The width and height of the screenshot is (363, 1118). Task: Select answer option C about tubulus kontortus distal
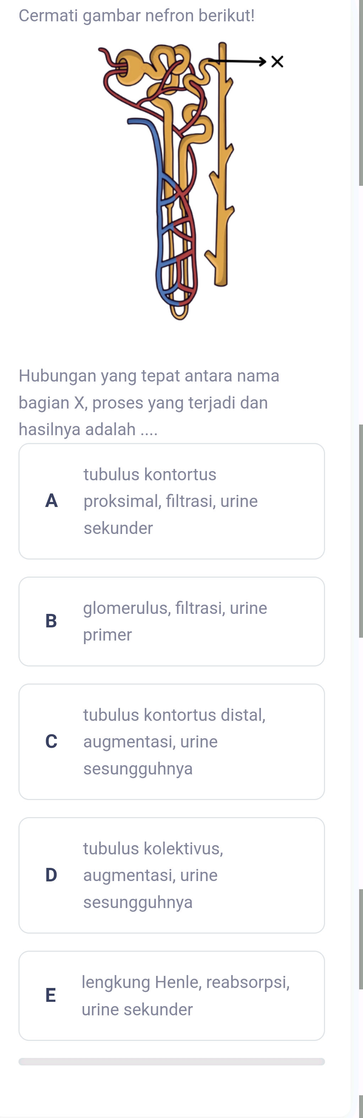(171, 741)
